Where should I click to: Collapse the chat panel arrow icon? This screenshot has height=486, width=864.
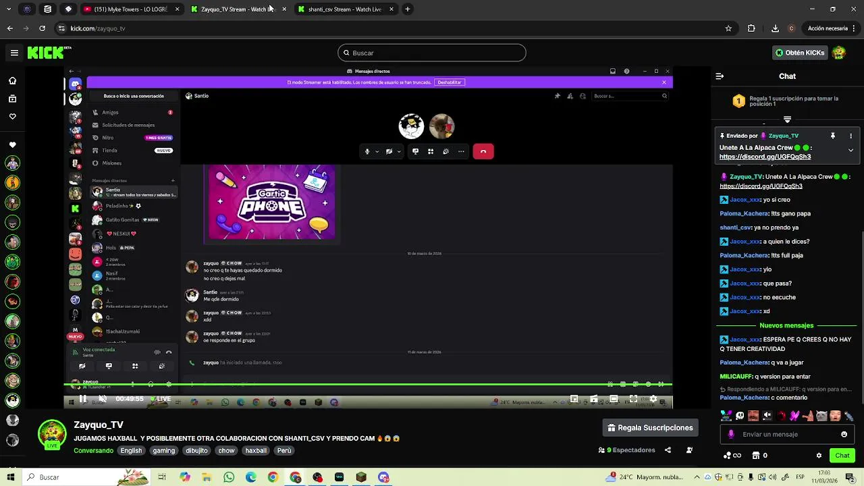pyautogui.click(x=720, y=76)
